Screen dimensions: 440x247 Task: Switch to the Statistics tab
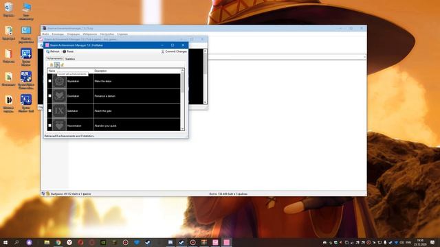point(70,59)
